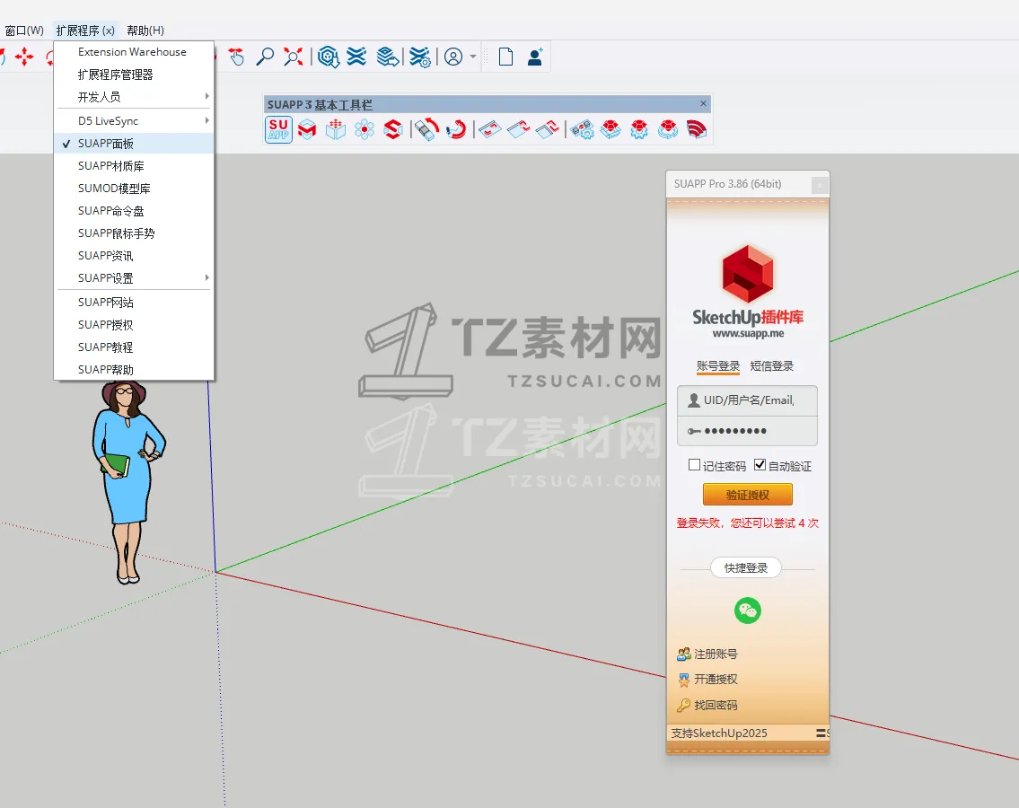Open the 帮助(H) menu

pos(145,31)
